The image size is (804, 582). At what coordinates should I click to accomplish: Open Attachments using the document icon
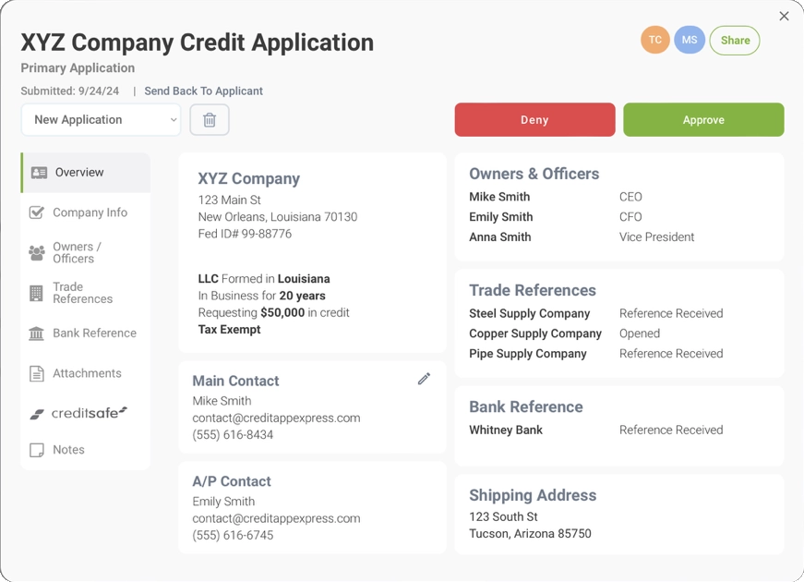36,373
